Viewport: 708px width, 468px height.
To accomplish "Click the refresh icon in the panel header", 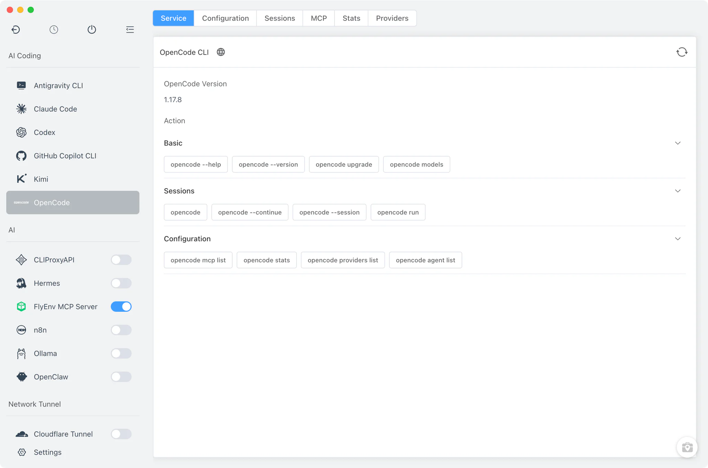I will (682, 52).
